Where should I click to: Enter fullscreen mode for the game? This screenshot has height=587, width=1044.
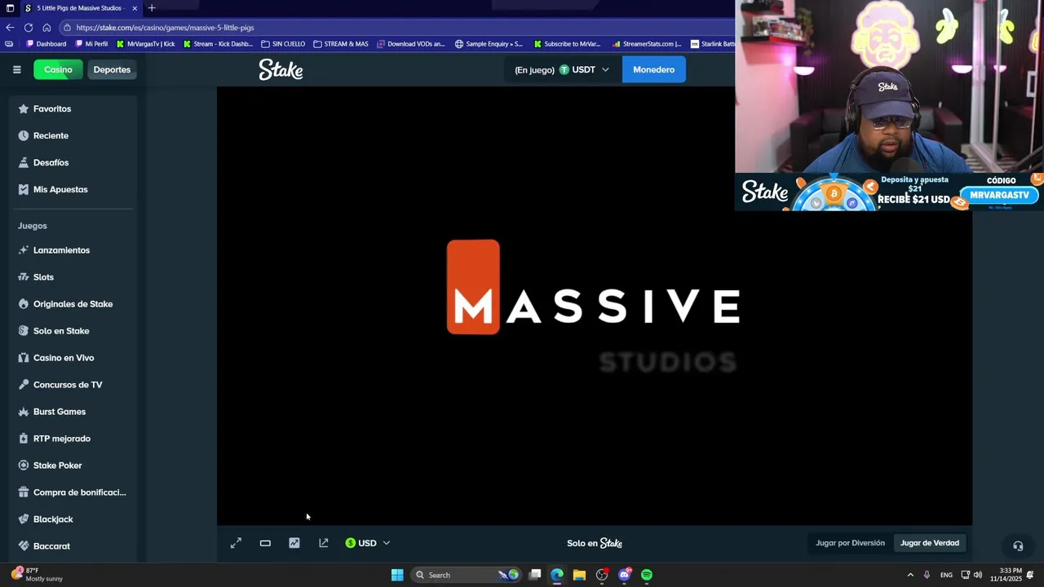coord(236,543)
